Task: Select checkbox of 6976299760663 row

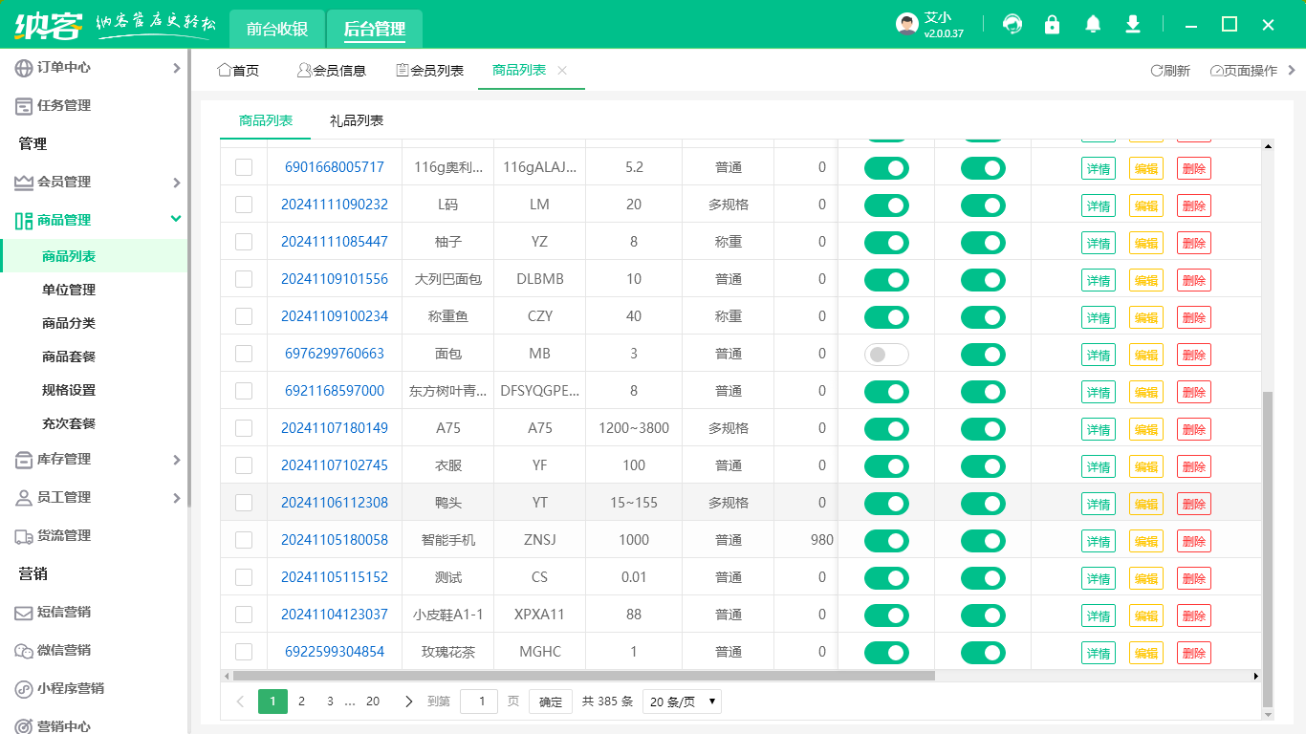Action: [x=244, y=354]
